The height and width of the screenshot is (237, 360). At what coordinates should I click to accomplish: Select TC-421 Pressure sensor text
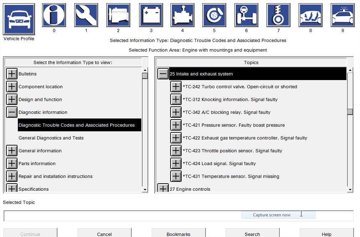[x=234, y=125]
